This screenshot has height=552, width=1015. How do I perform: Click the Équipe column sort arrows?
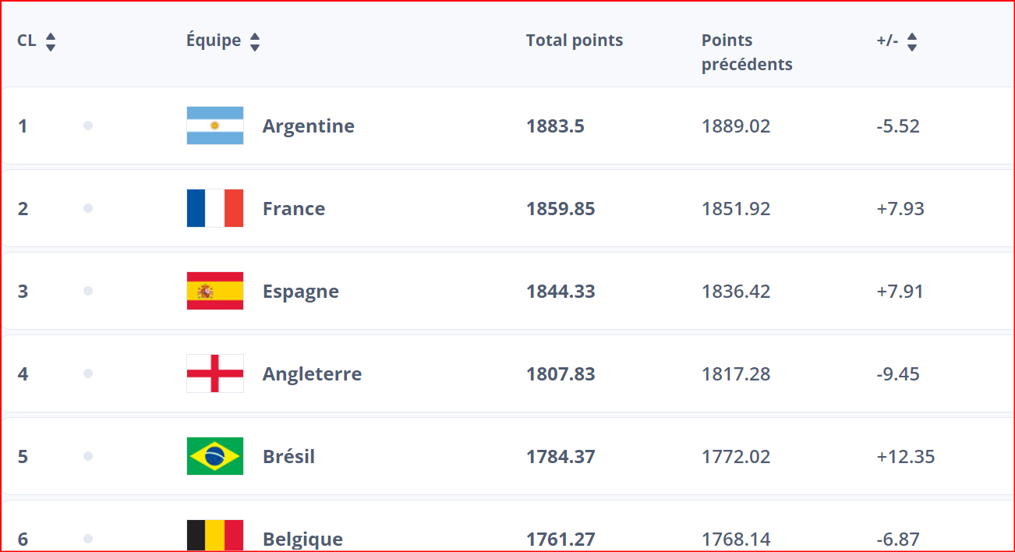tap(255, 41)
